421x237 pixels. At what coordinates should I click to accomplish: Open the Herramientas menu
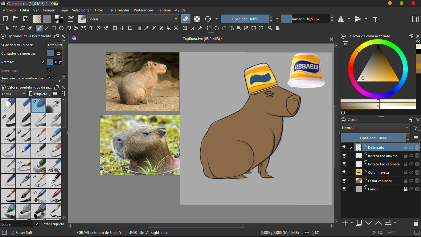[x=118, y=10]
